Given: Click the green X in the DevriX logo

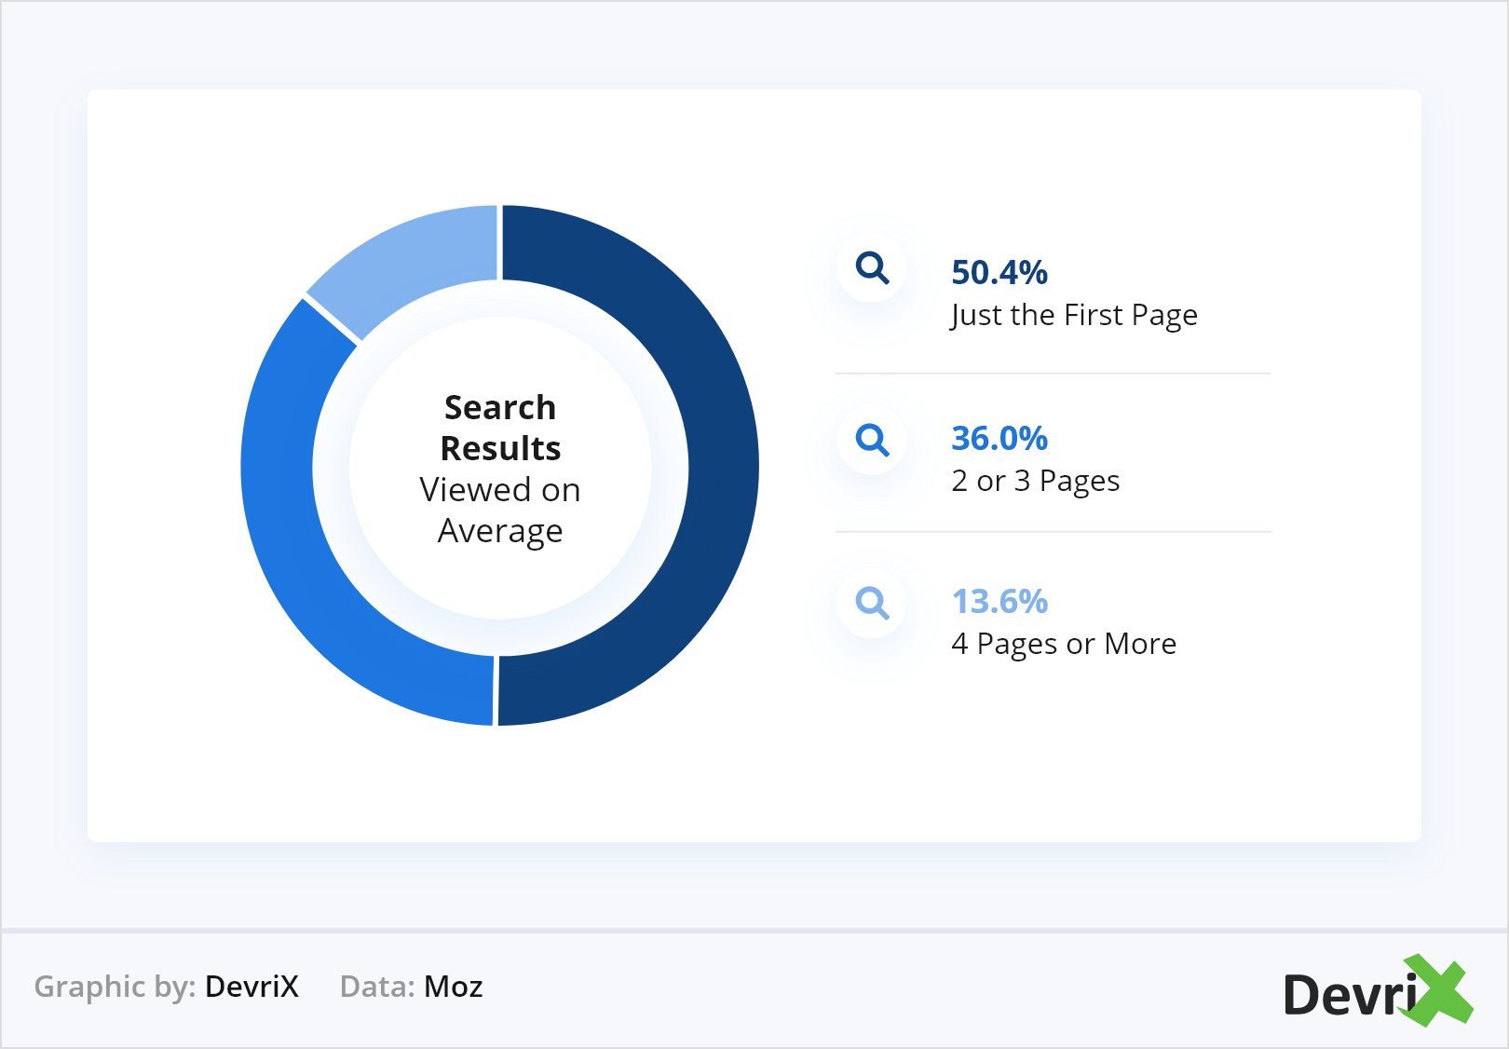Looking at the screenshot, I should coord(1437,989).
